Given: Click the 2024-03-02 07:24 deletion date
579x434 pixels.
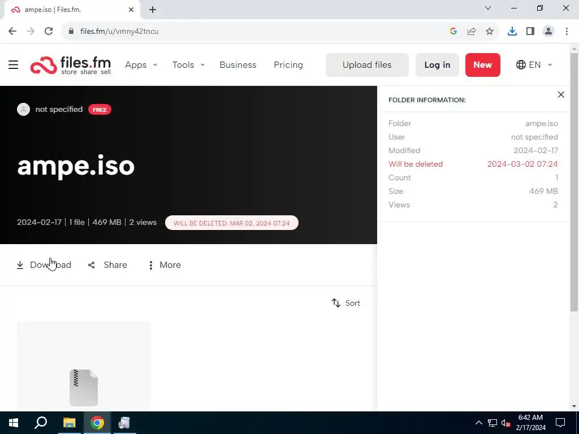Looking at the screenshot, I should pos(522,164).
